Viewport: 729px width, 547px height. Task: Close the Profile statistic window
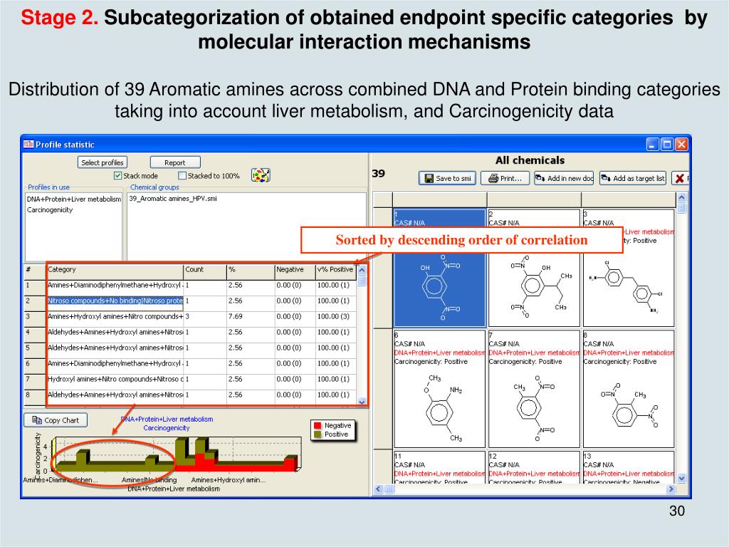point(681,144)
